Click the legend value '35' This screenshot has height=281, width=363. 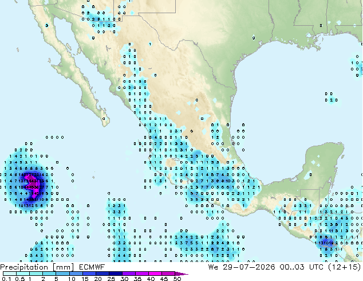pos(137,279)
